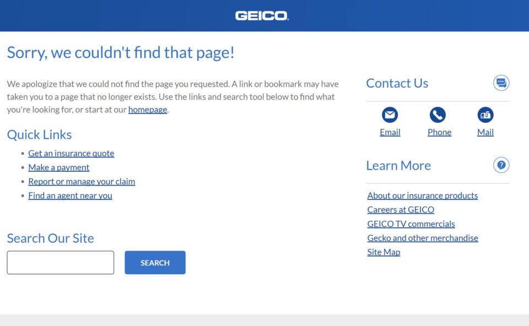The width and height of the screenshot is (529, 326).
Task: Click the Email envelope icon
Action: pyautogui.click(x=390, y=115)
